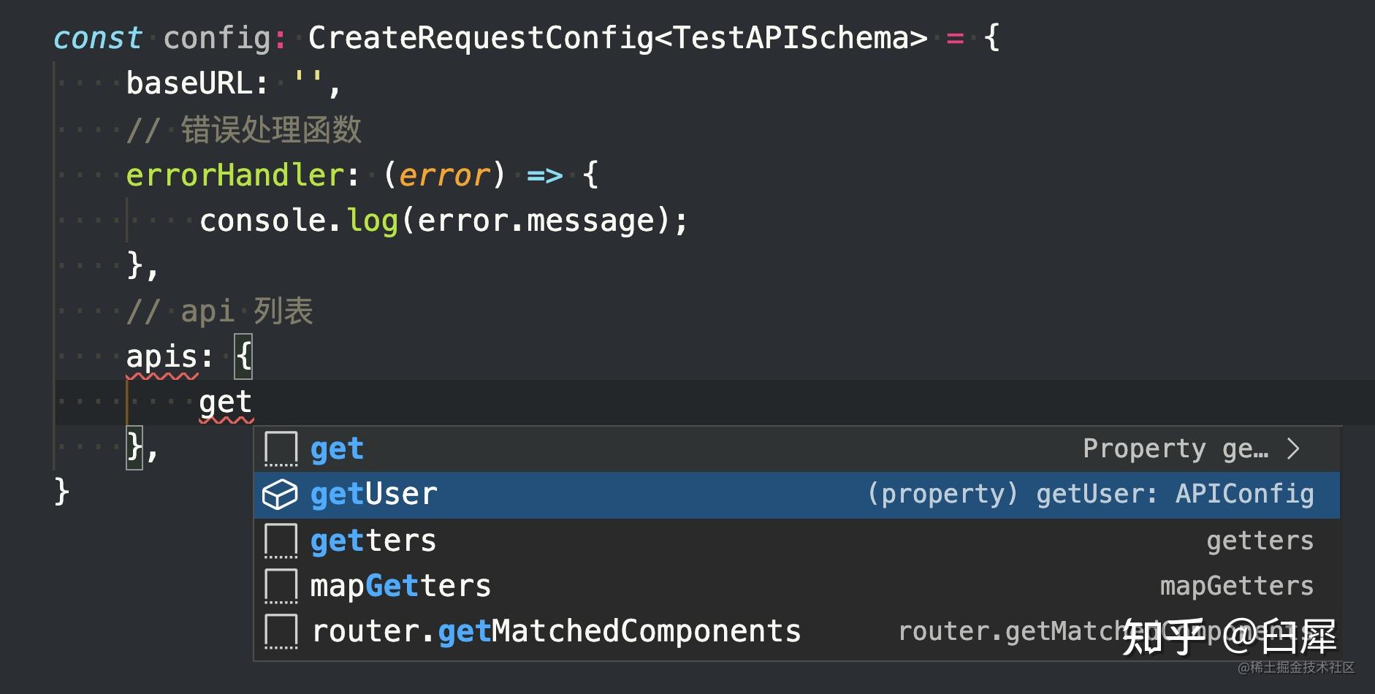Click the snippet icon next to "mapGetters"
1375x694 pixels.
(281, 586)
